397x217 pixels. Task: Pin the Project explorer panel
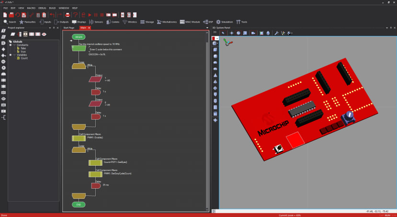pos(54,28)
